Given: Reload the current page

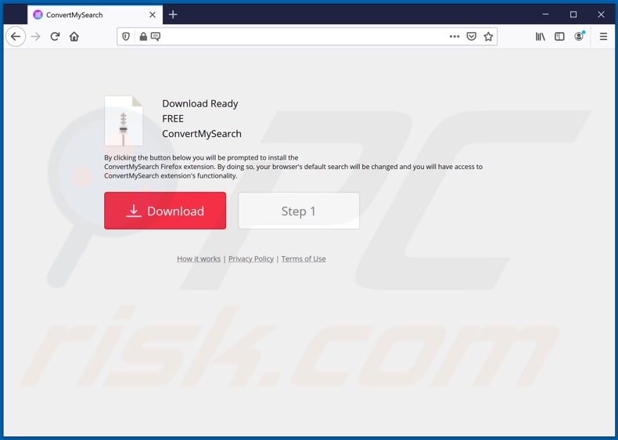Looking at the screenshot, I should tap(55, 37).
